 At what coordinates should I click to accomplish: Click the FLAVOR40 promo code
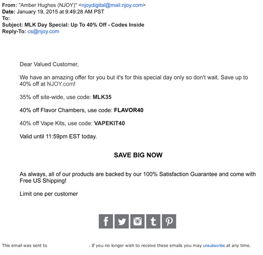coord(128,110)
